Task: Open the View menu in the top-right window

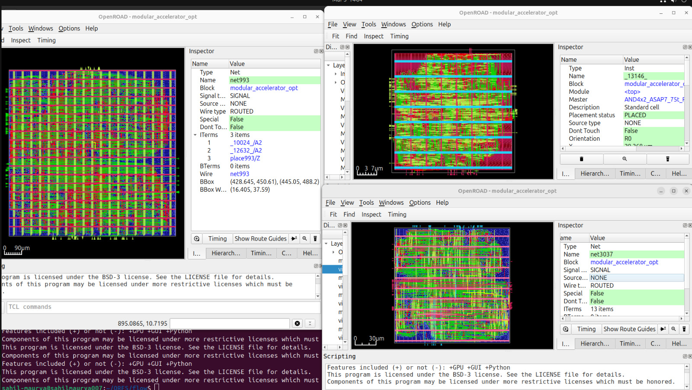Action: pos(349,25)
